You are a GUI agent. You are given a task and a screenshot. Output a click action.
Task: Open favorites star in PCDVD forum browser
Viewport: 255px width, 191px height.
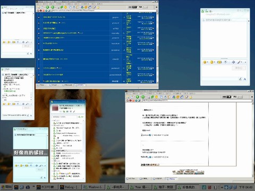66,7
